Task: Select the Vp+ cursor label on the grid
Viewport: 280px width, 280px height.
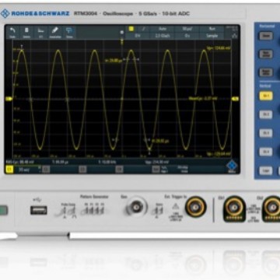Action: coord(219,48)
